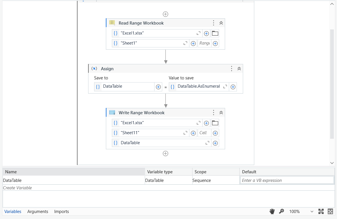Open Read Range Workbook options menu
Viewport: 337px width, 219px height.
[x=213, y=23]
